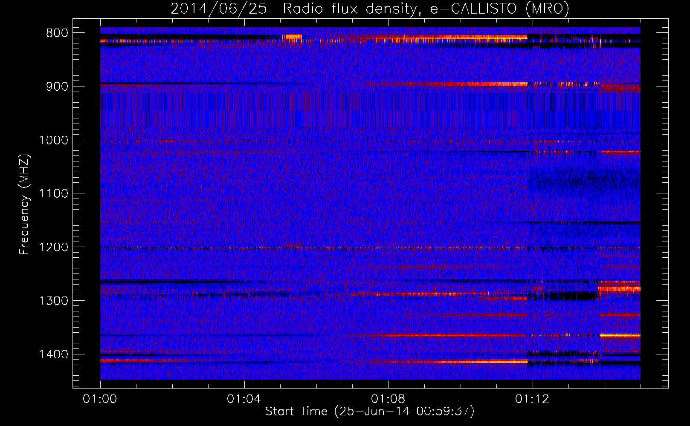Click the 'Frequency (MHZ)' y-axis label
Viewport: 690px width, 426px height.
(x=25, y=204)
